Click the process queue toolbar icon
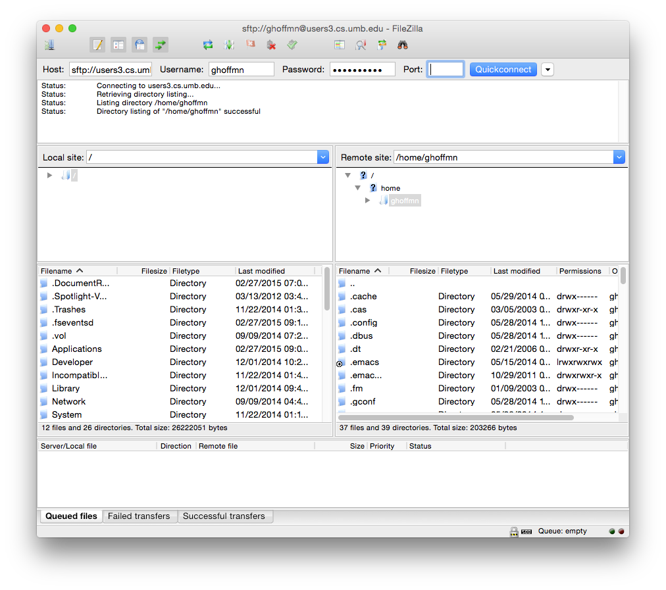Screen dimensions: 666x590 point(229,45)
